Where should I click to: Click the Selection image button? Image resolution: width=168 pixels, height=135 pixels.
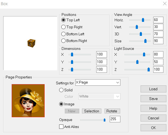[92, 111]
